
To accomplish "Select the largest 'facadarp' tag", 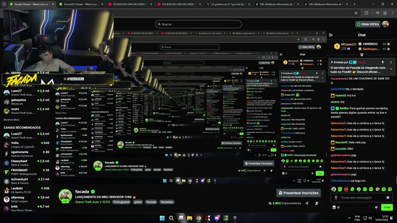I will pos(167,202).
